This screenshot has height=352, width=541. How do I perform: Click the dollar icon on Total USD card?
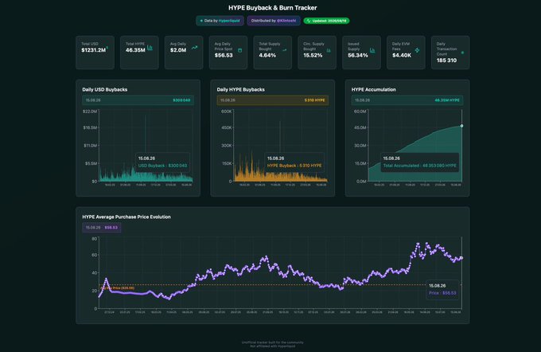[x=107, y=48]
